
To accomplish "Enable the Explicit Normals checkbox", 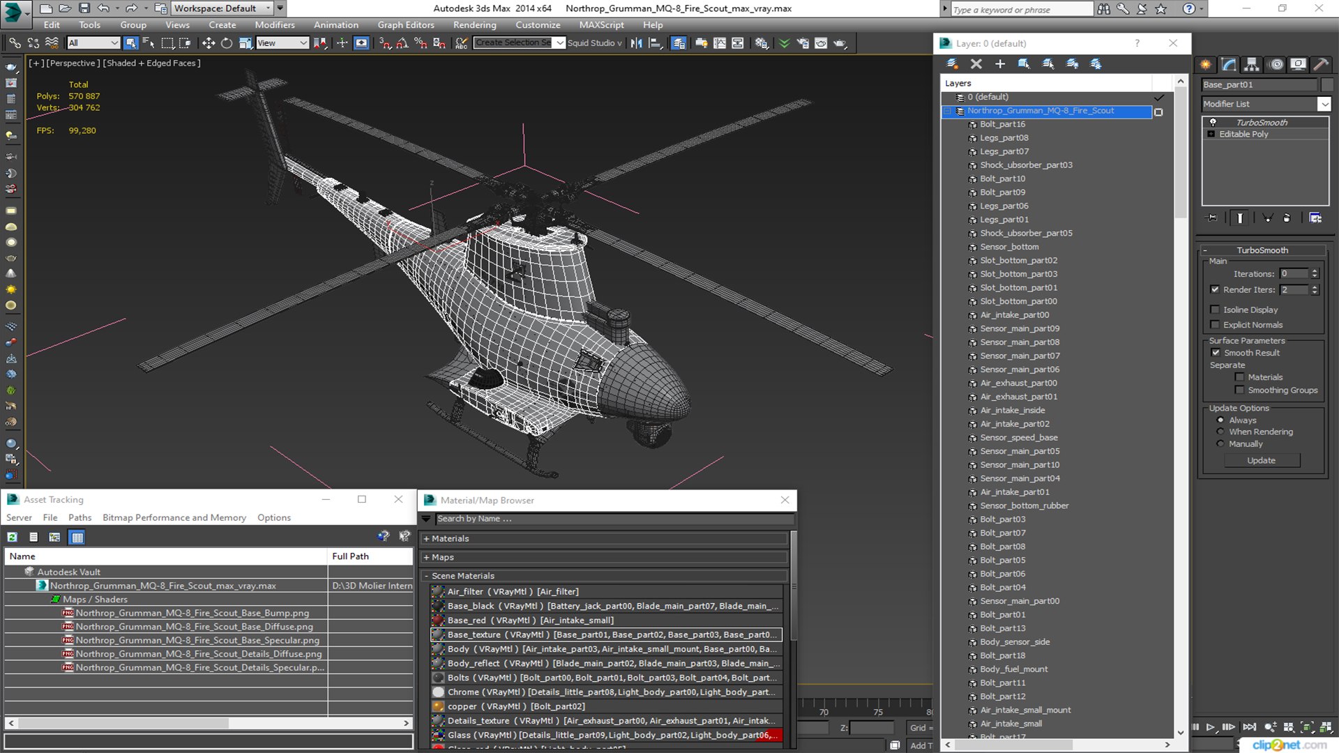I will [1215, 325].
